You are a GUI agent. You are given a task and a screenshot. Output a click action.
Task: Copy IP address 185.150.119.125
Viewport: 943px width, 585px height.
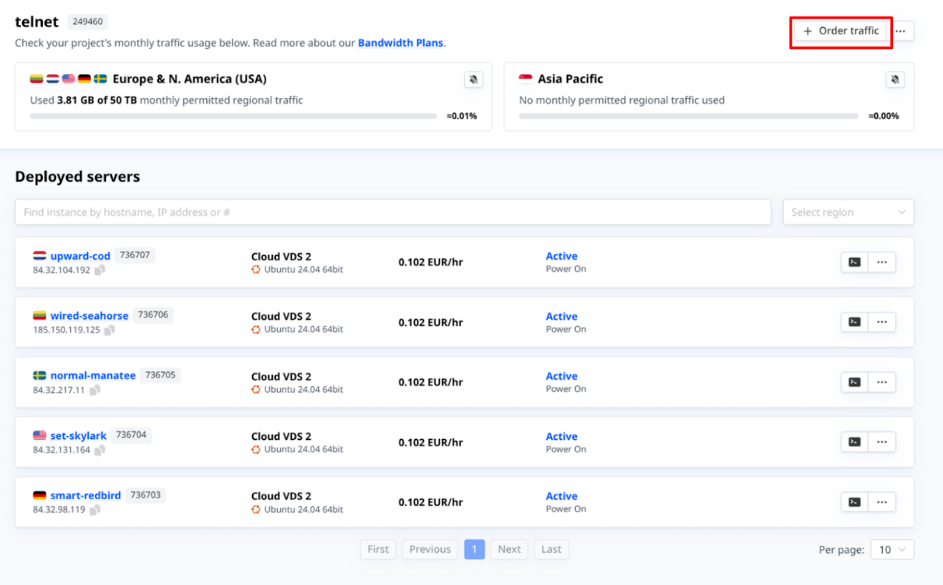pos(110,330)
